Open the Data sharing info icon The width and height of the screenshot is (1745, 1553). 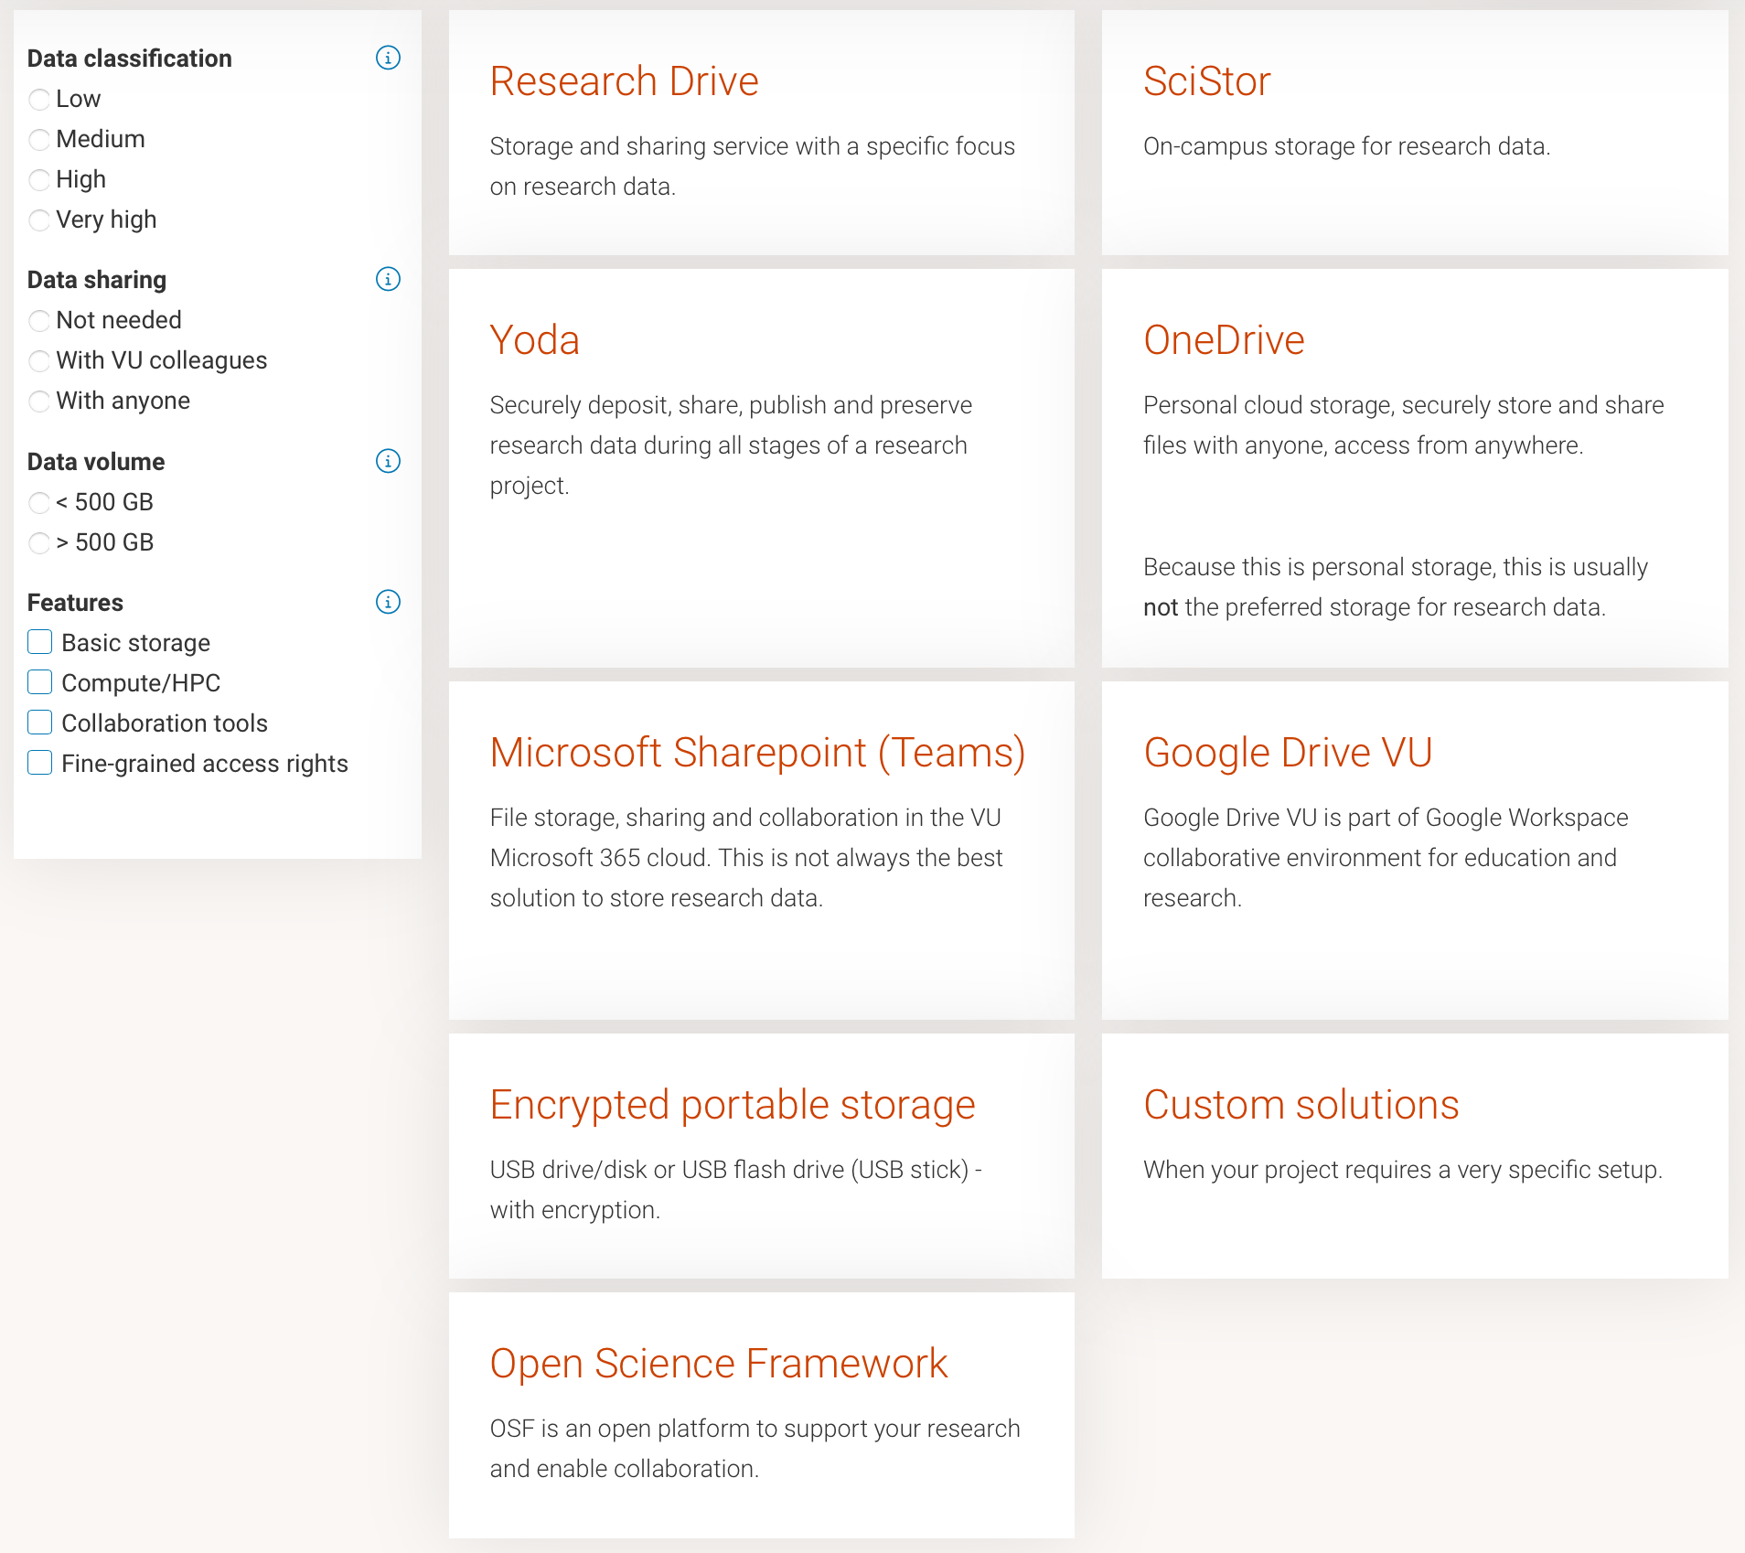[388, 279]
